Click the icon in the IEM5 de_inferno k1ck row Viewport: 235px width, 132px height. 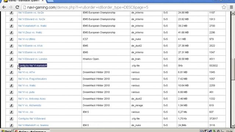click(x=11, y=52)
